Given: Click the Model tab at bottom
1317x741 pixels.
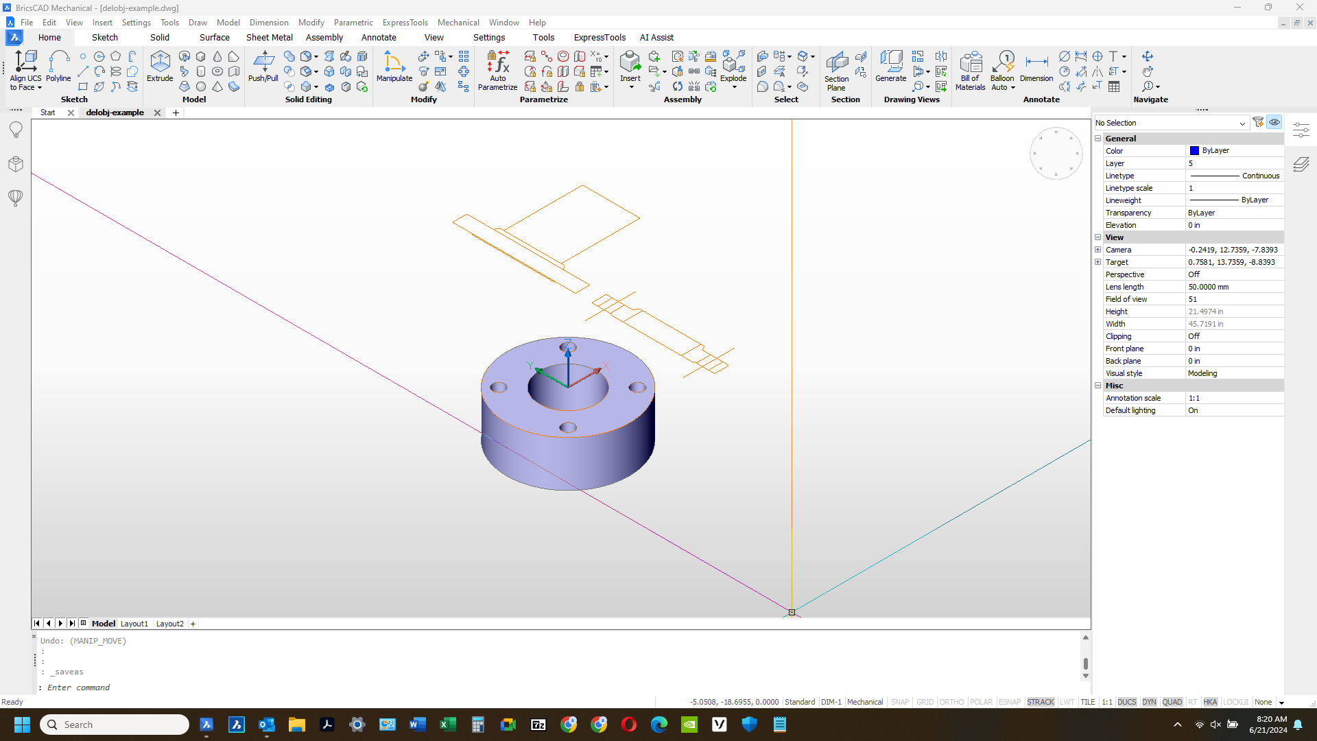Looking at the screenshot, I should coord(102,622).
